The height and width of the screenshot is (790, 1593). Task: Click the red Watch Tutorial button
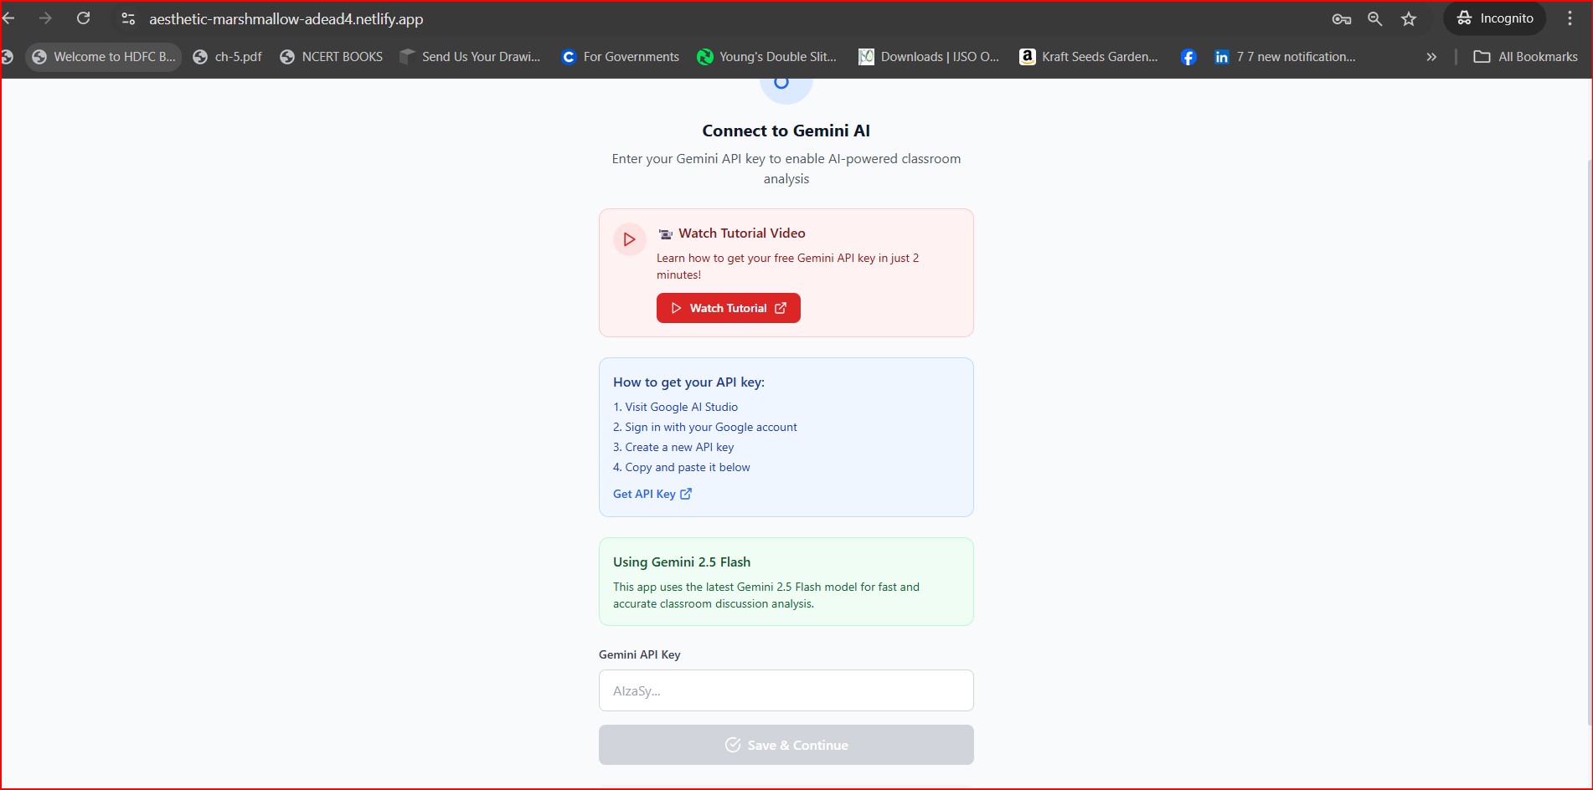coord(729,308)
